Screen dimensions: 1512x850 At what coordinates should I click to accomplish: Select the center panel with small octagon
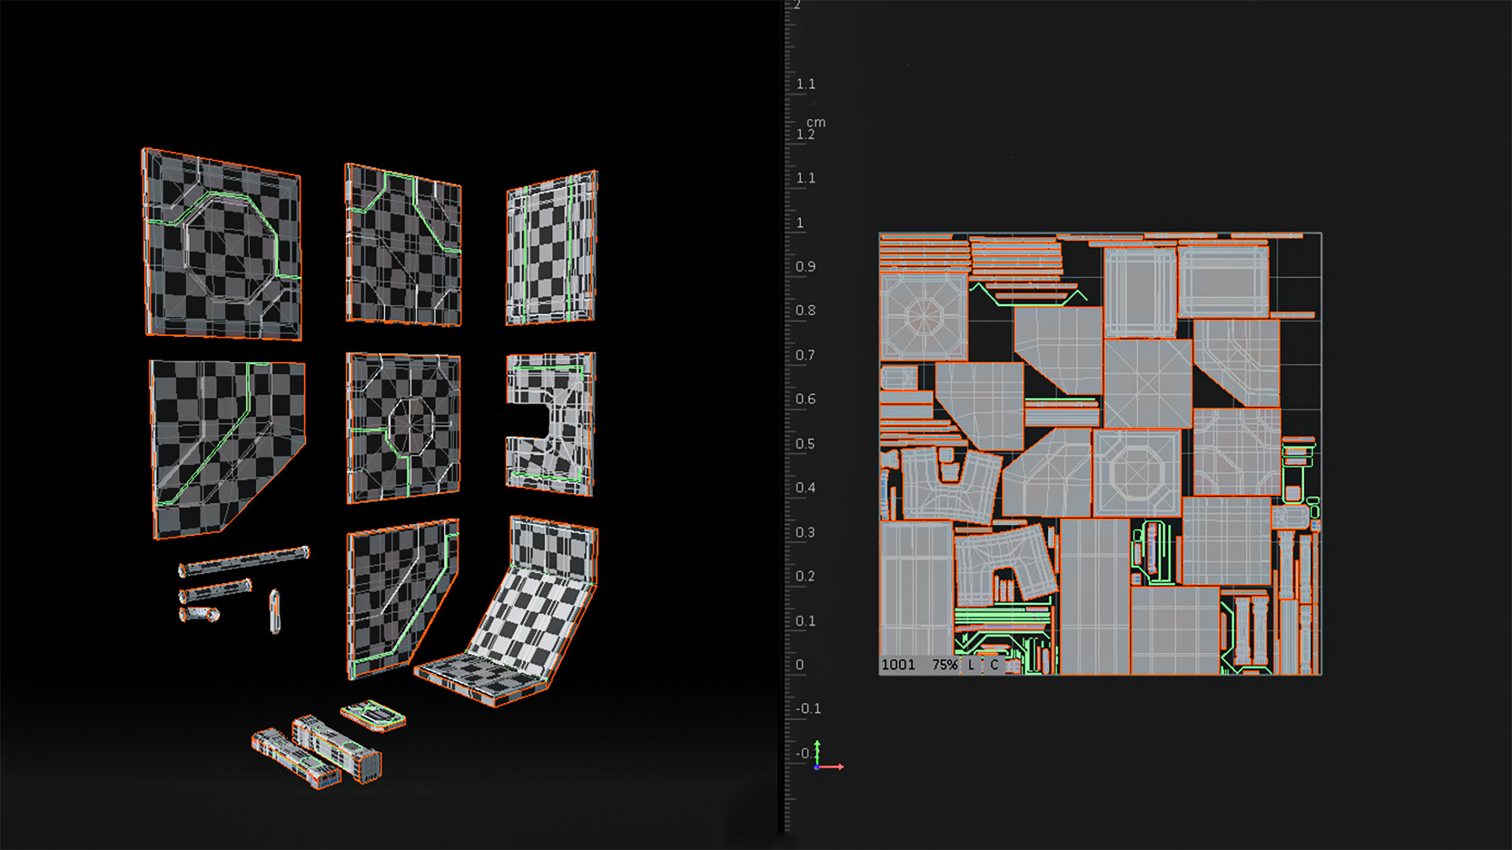[403, 427]
